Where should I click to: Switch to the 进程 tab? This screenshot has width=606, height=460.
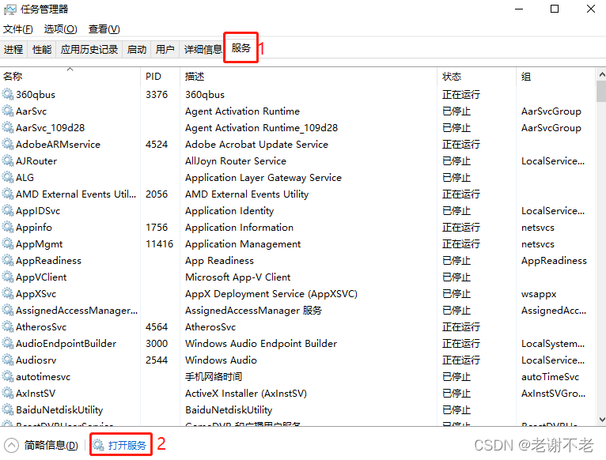point(13,50)
